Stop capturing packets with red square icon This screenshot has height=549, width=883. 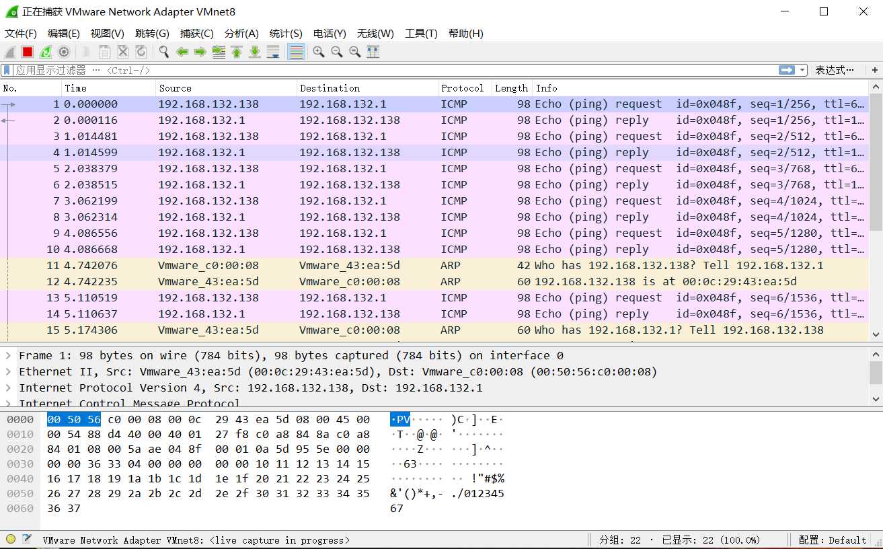(28, 52)
